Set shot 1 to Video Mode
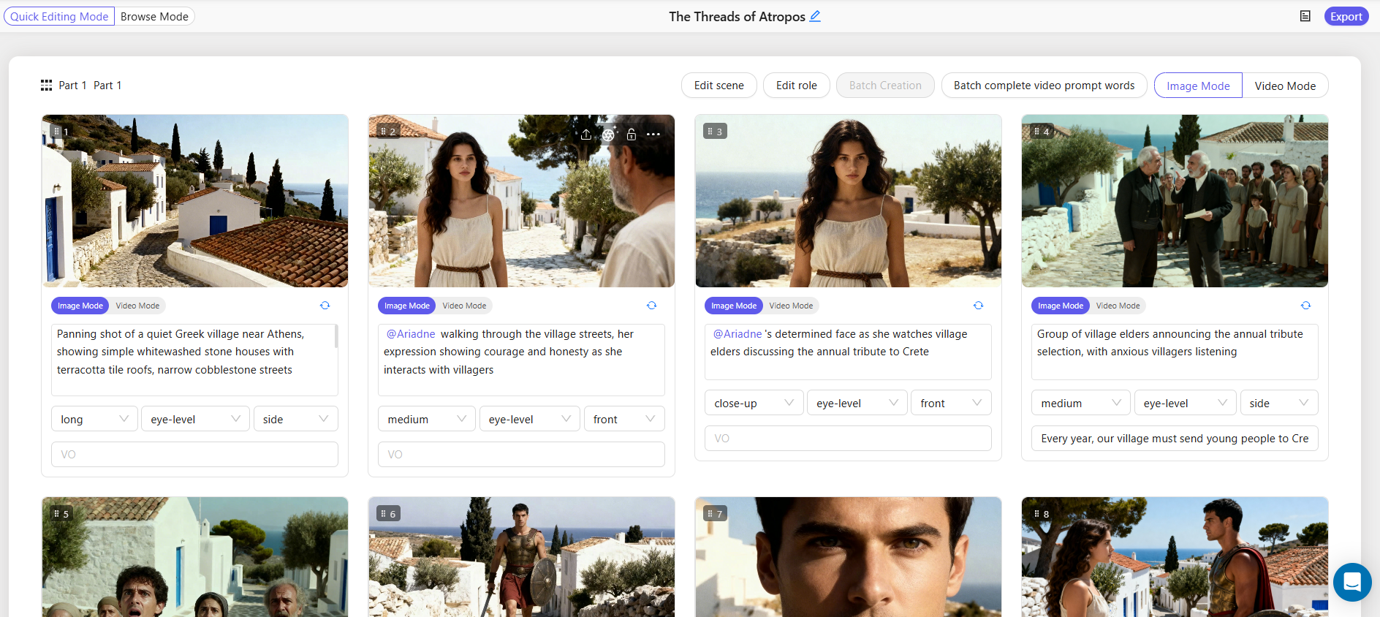 click(137, 306)
